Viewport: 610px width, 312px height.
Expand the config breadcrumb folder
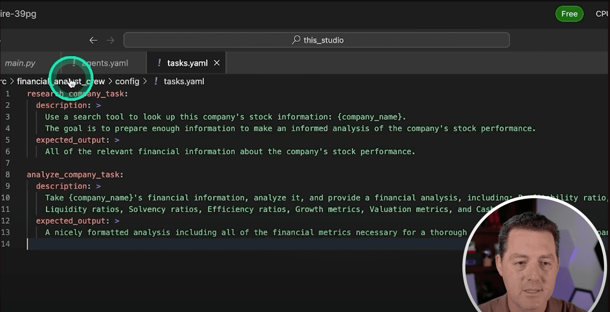click(x=127, y=81)
